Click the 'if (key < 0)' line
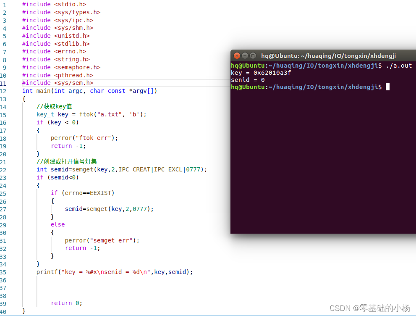This screenshot has width=416, height=316. click(58, 122)
